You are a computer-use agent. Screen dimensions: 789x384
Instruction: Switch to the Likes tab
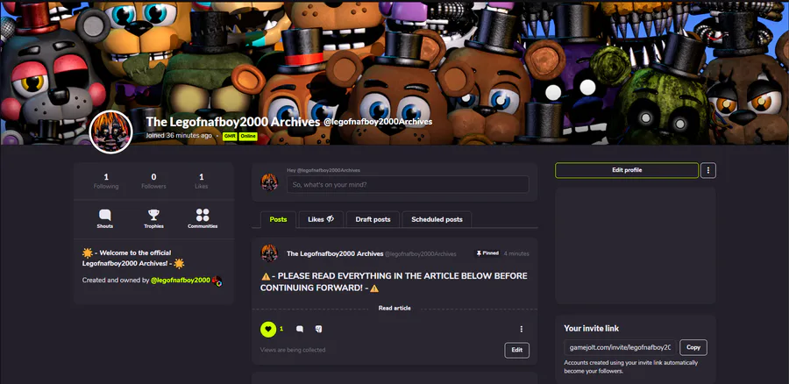pos(321,219)
